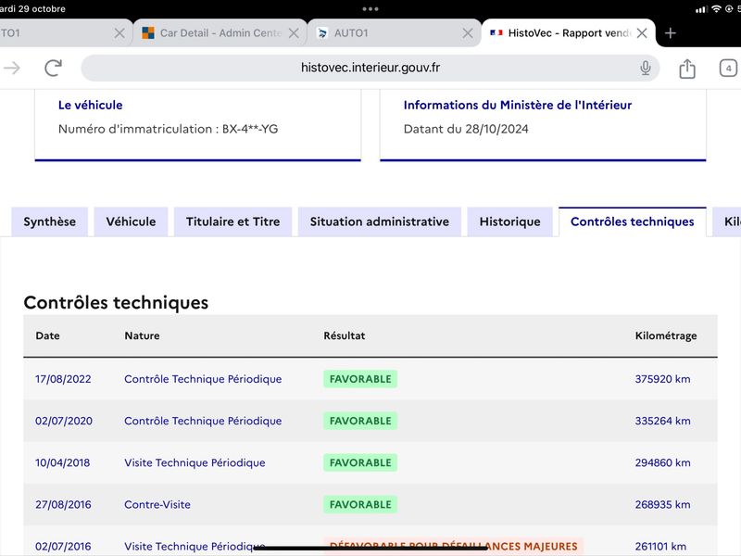Viewport: 741px width, 556px height.
Task: Click FAVORABLE badge in the 17/08/2022 row
Action: click(360, 379)
